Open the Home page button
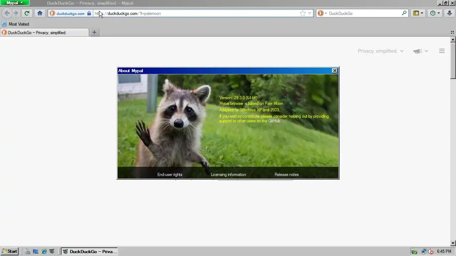 (x=40, y=13)
